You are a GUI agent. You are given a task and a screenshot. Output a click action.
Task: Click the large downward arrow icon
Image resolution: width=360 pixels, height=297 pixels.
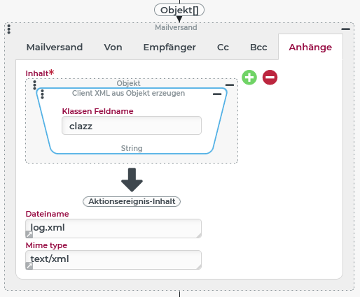pyautogui.click(x=132, y=180)
